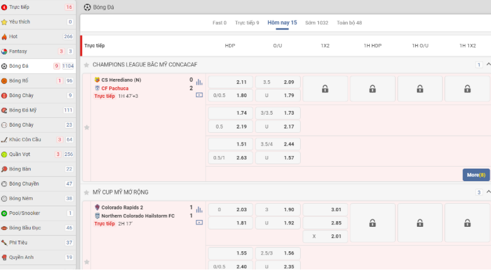Select Quyền Anh boxing icon

(4, 258)
